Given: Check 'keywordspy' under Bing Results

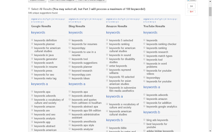Looking at the screenshot, I should click(70, 48).
